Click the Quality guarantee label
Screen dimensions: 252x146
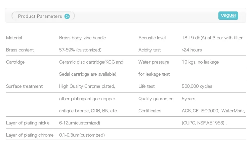pos(156,99)
